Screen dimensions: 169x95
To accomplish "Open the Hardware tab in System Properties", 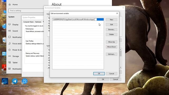I will coord(38,22).
